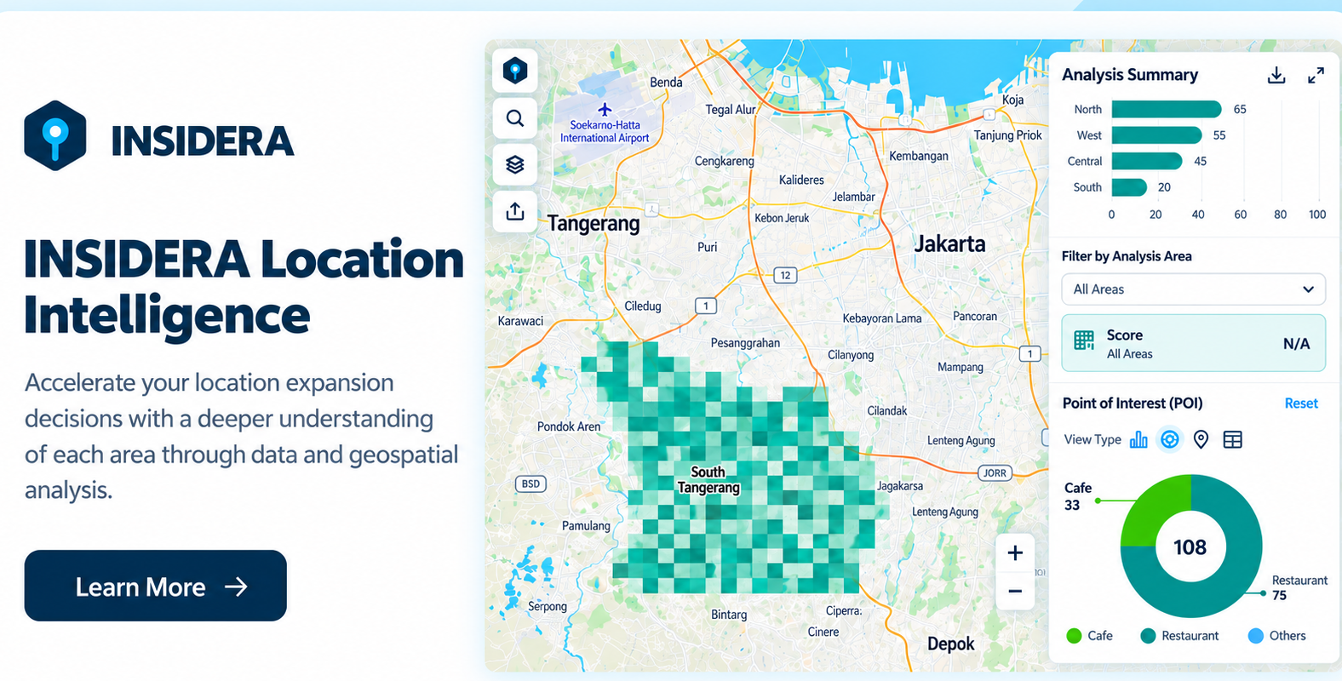Click the South Tangerang map label
1342x681 pixels.
pos(708,480)
